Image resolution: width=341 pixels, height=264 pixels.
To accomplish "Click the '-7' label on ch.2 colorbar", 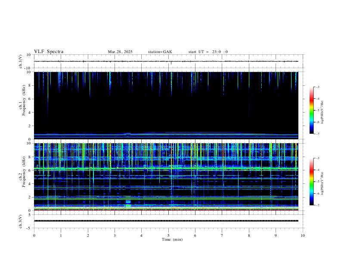I will click(x=317, y=205).
